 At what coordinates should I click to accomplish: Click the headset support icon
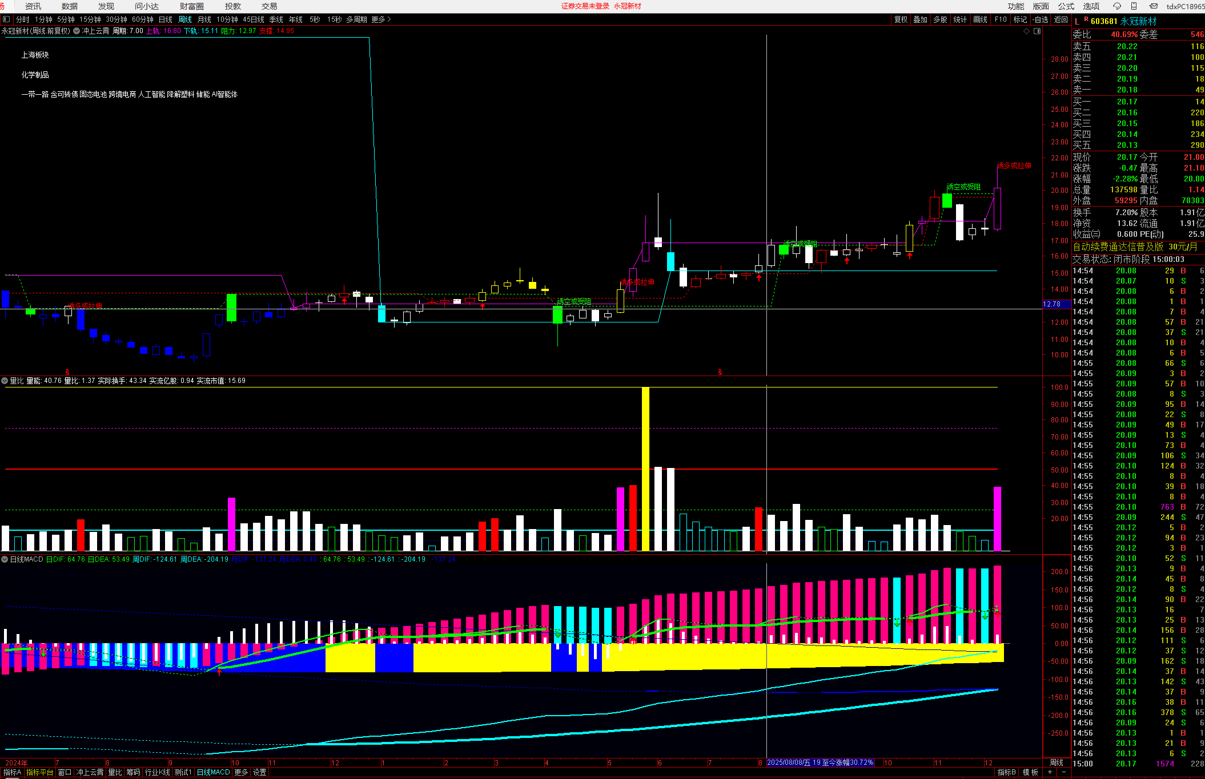click(1116, 6)
